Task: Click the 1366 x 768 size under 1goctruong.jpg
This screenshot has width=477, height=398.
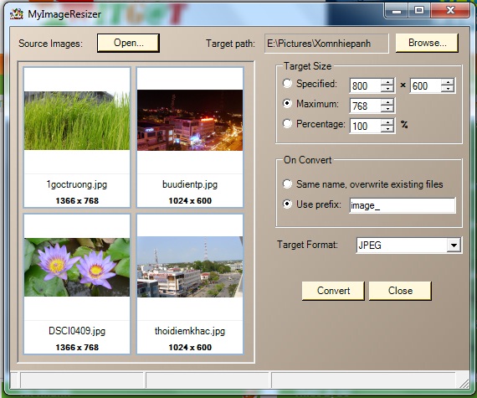Action: pos(77,201)
